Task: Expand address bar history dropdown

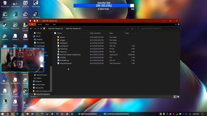Action: pos(128,29)
